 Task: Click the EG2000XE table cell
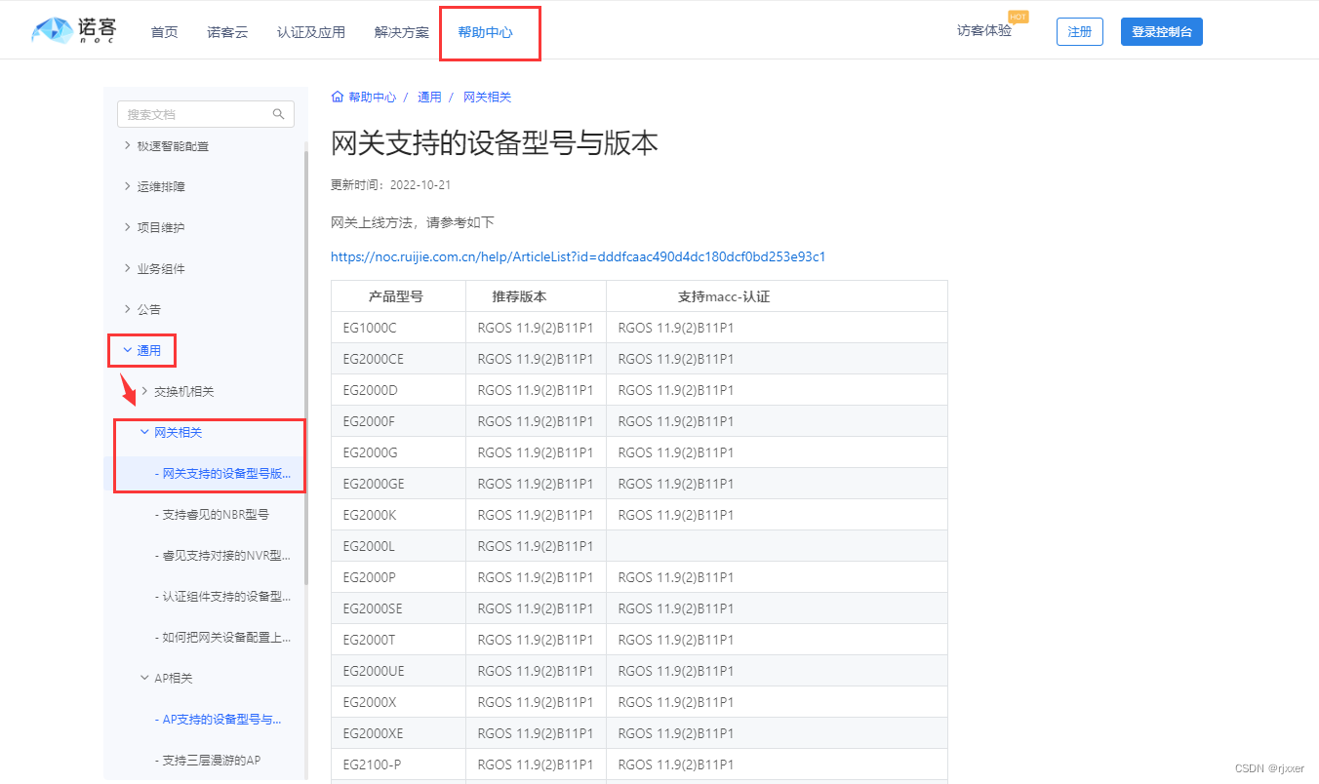click(x=398, y=733)
